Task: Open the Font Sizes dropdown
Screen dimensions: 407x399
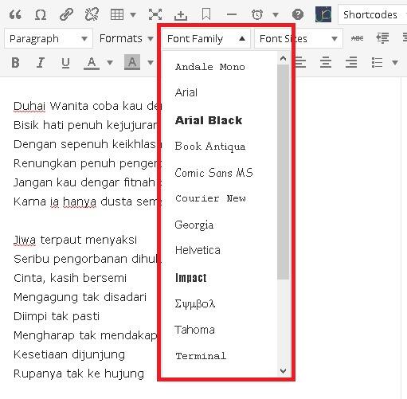Action: pyautogui.click(x=299, y=39)
